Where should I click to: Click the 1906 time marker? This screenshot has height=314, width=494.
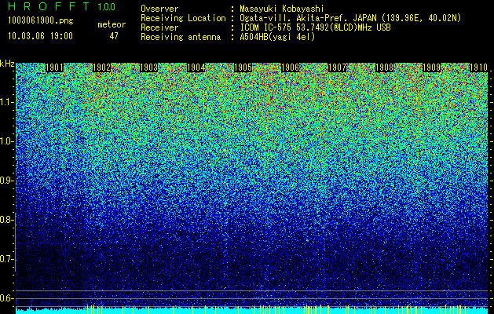coord(290,68)
